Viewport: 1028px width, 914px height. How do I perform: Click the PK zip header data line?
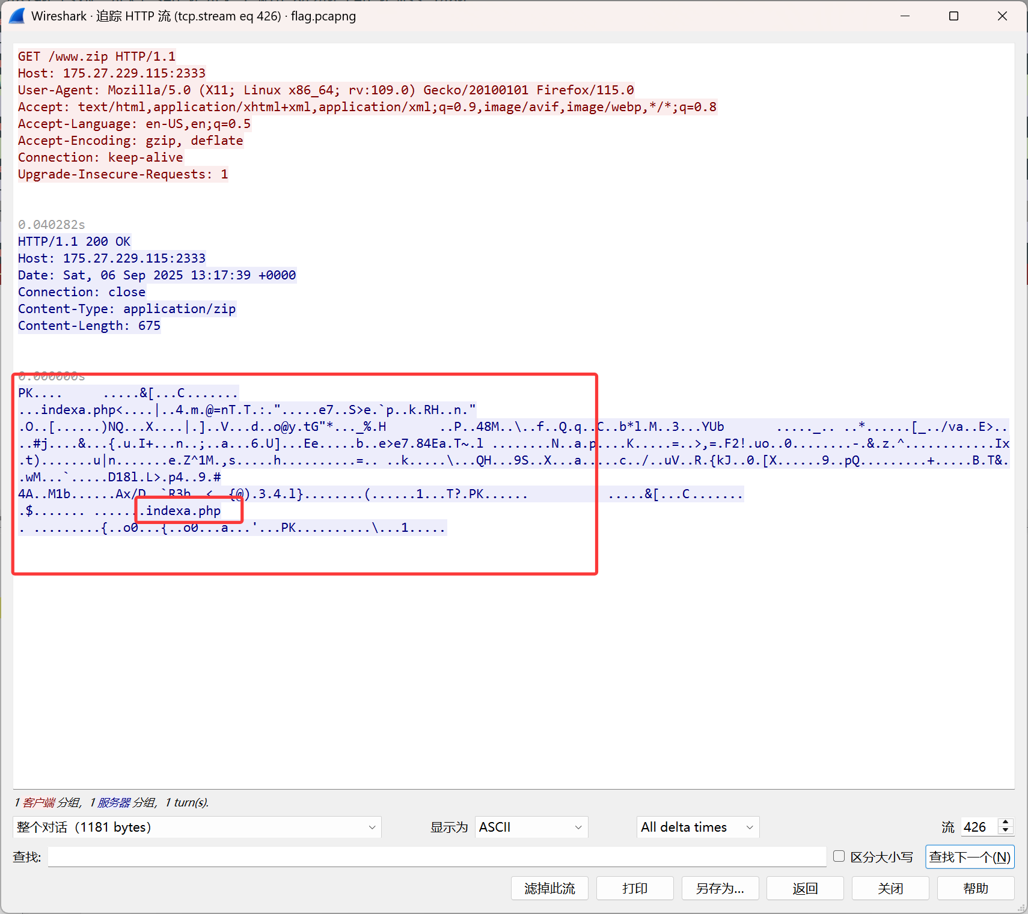tap(128, 393)
